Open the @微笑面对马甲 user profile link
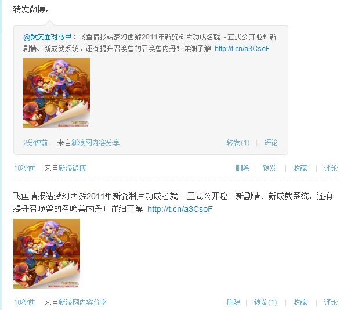The image size is (344, 310). tap(47, 37)
